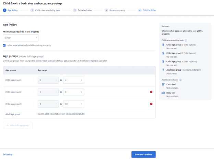Open Child age group 1 upper age dropdown
Viewport: 214px width, 159px height.
[73, 80]
